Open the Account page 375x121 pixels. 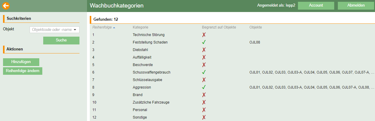pyautogui.click(x=316, y=5)
